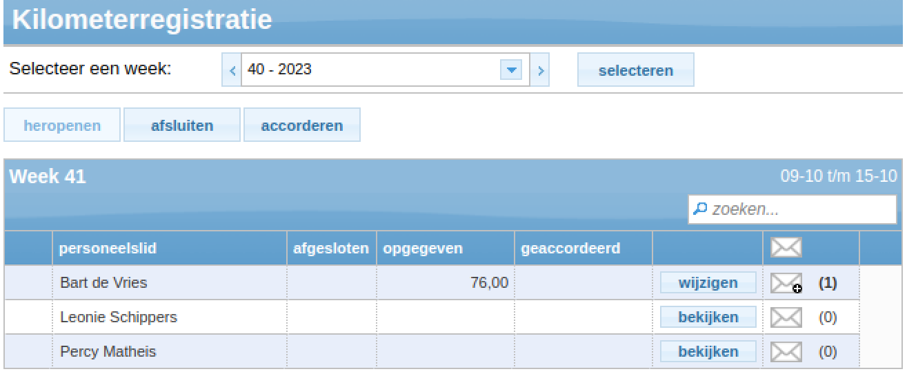
Task: Open the envelope icon for Percy Matheis
Action: coord(786,352)
